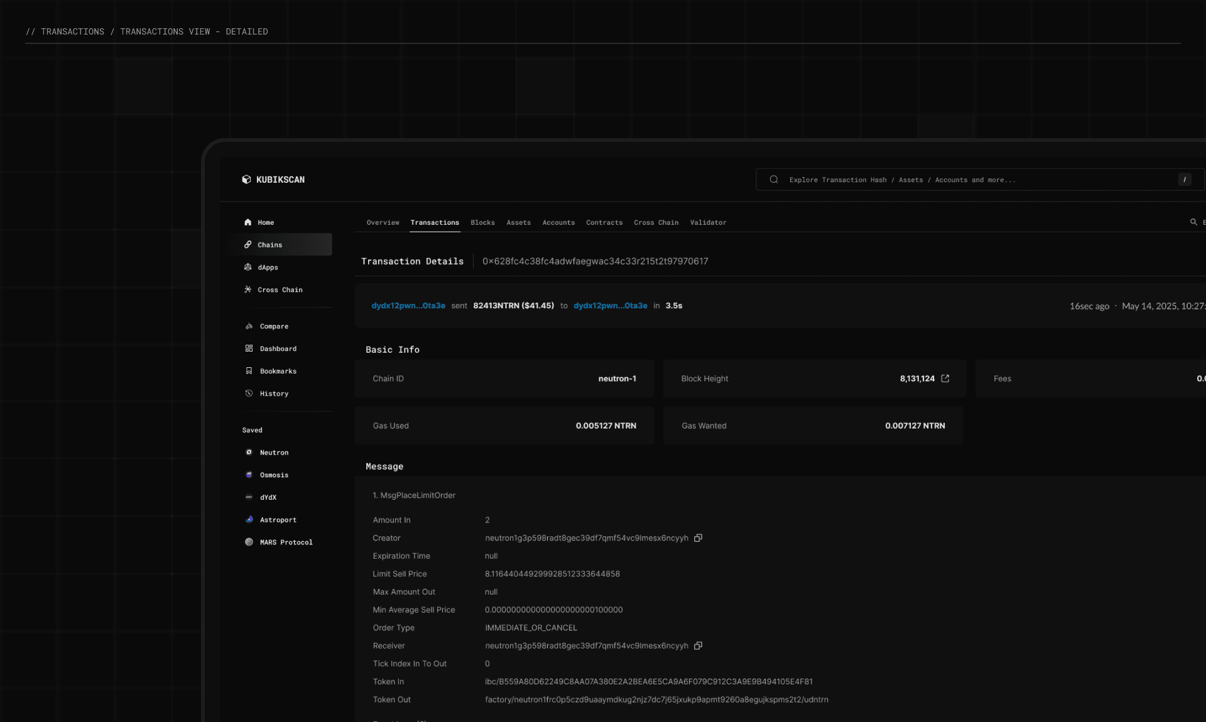Viewport: 1206px width, 722px height.
Task: Click the Home house icon in sidebar
Action: click(x=247, y=222)
